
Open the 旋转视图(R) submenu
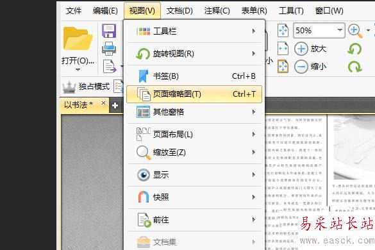tap(194, 54)
